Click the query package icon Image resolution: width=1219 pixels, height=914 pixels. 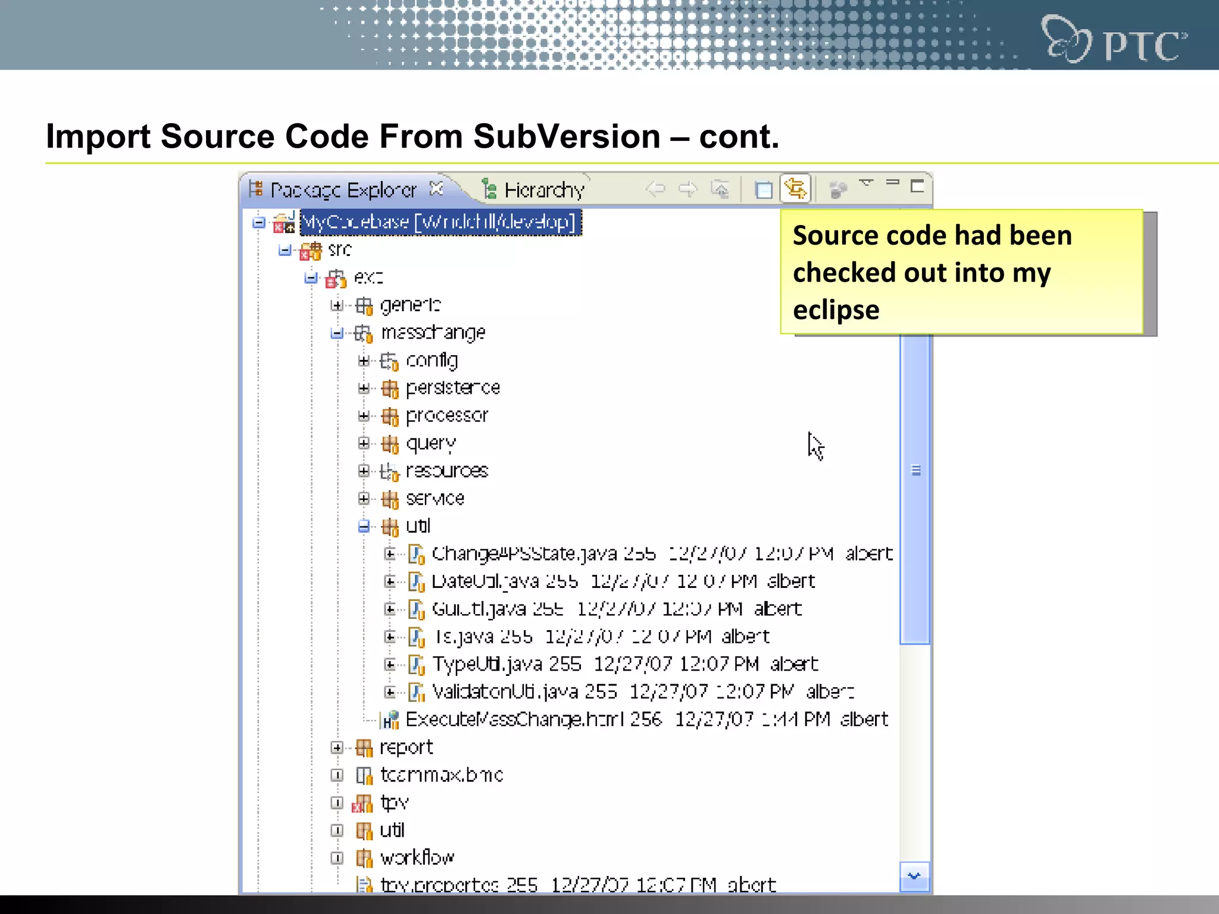pyautogui.click(x=390, y=444)
